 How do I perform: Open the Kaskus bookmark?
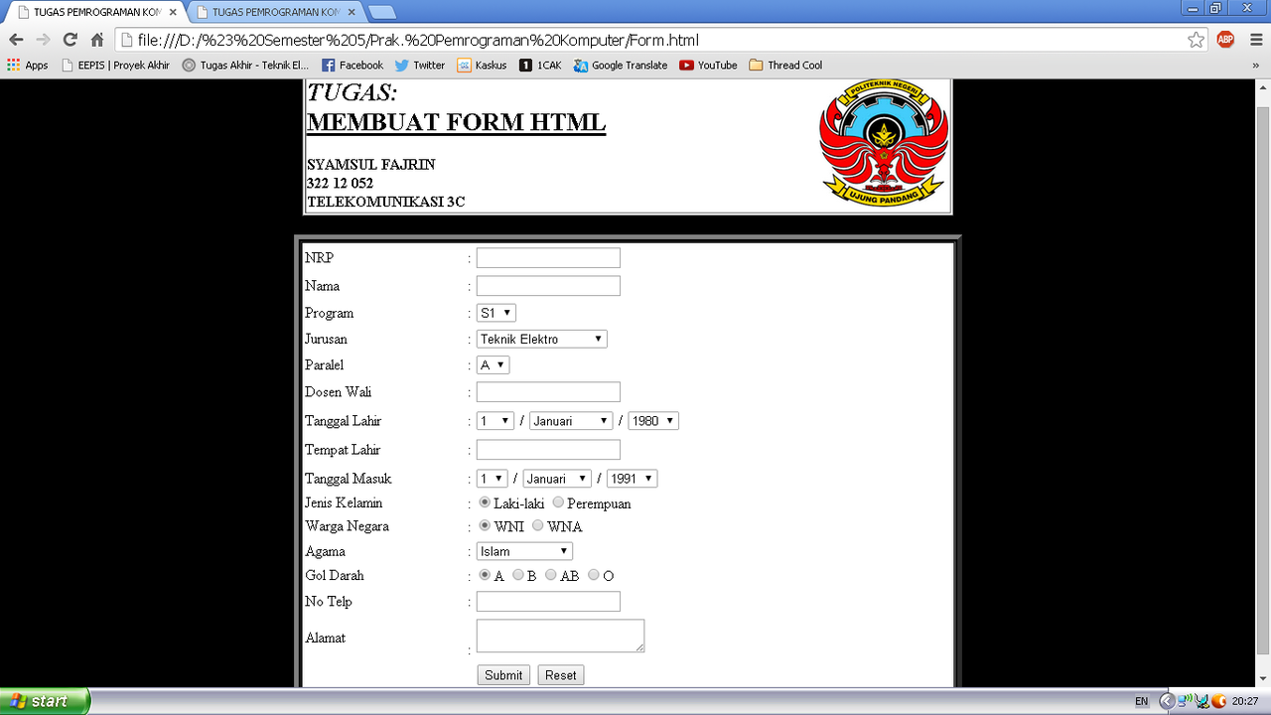(x=482, y=65)
